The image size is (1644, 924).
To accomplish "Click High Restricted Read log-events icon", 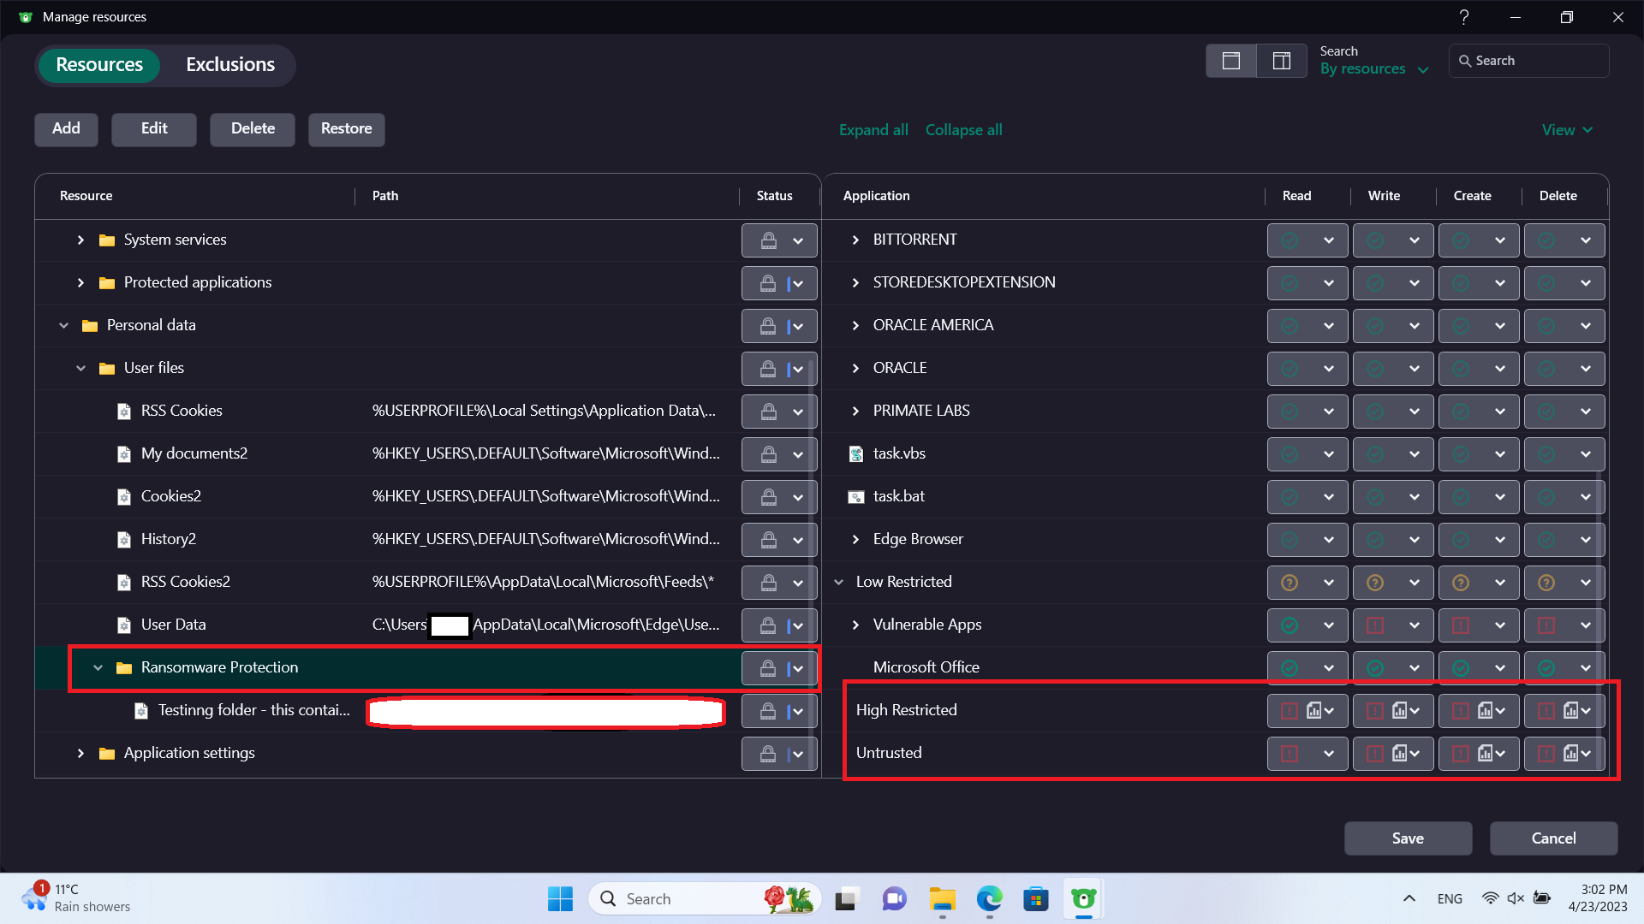I will (1314, 710).
